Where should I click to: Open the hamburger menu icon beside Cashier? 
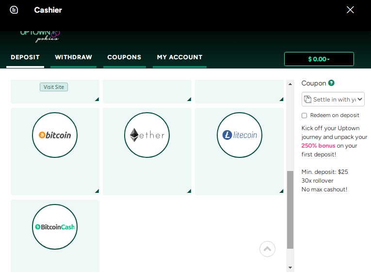14,10
